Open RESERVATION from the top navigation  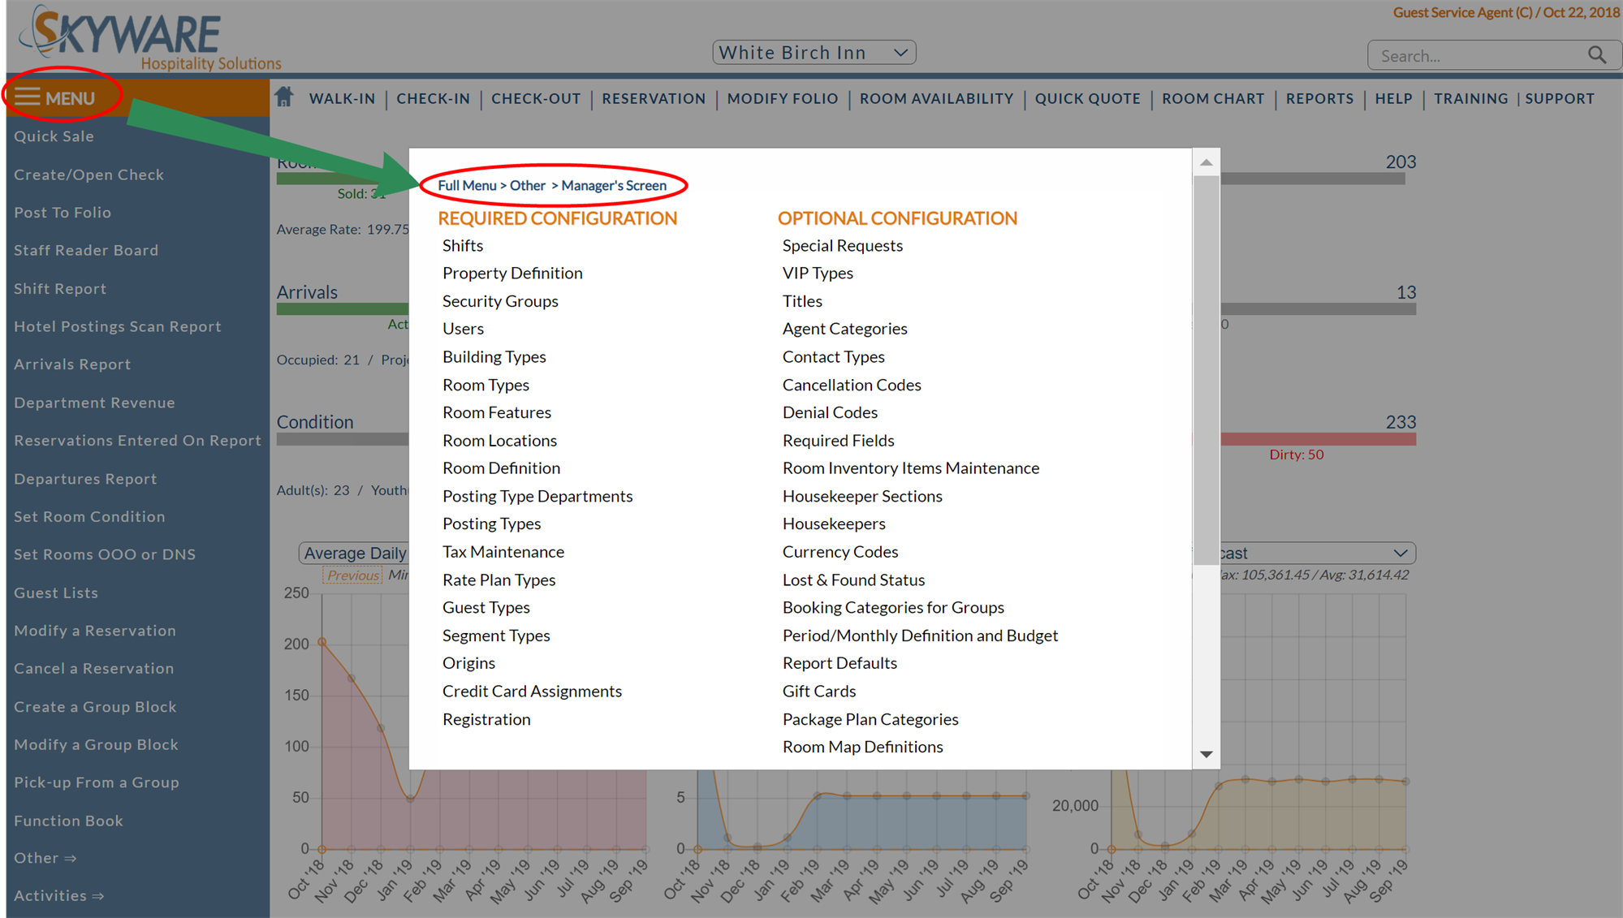coord(654,98)
